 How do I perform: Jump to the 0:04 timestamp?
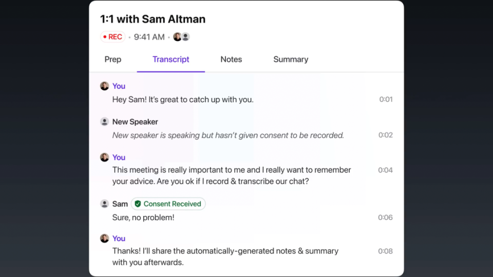point(385,170)
